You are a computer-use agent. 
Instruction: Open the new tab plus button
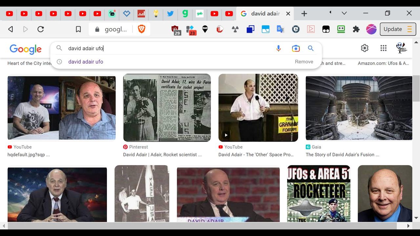(x=304, y=13)
